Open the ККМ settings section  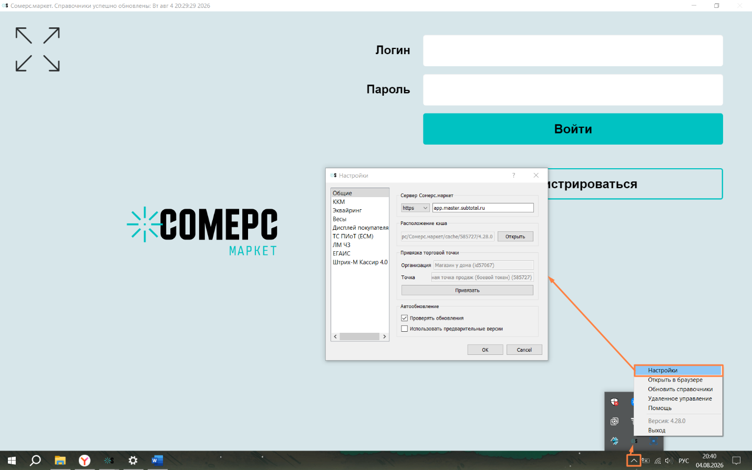(x=360, y=202)
